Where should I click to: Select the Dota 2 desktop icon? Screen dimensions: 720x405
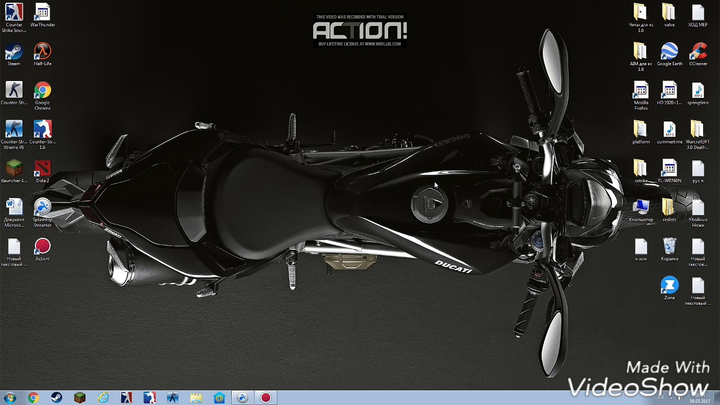tap(43, 172)
